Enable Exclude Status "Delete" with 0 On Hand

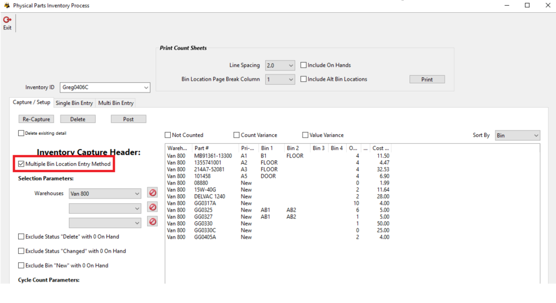pyautogui.click(x=21, y=236)
